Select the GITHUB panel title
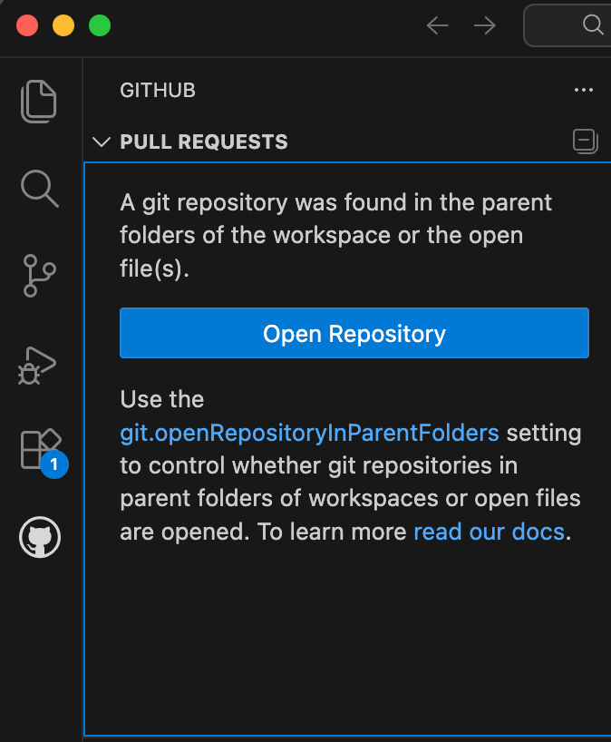The width and height of the screenshot is (611, 742). [x=158, y=90]
